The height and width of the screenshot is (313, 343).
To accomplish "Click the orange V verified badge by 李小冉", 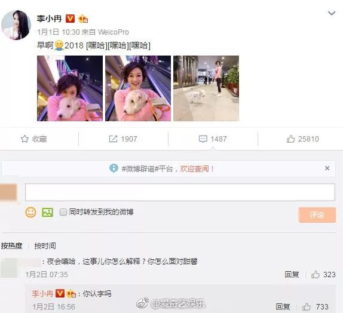I will pyautogui.click(x=71, y=19).
